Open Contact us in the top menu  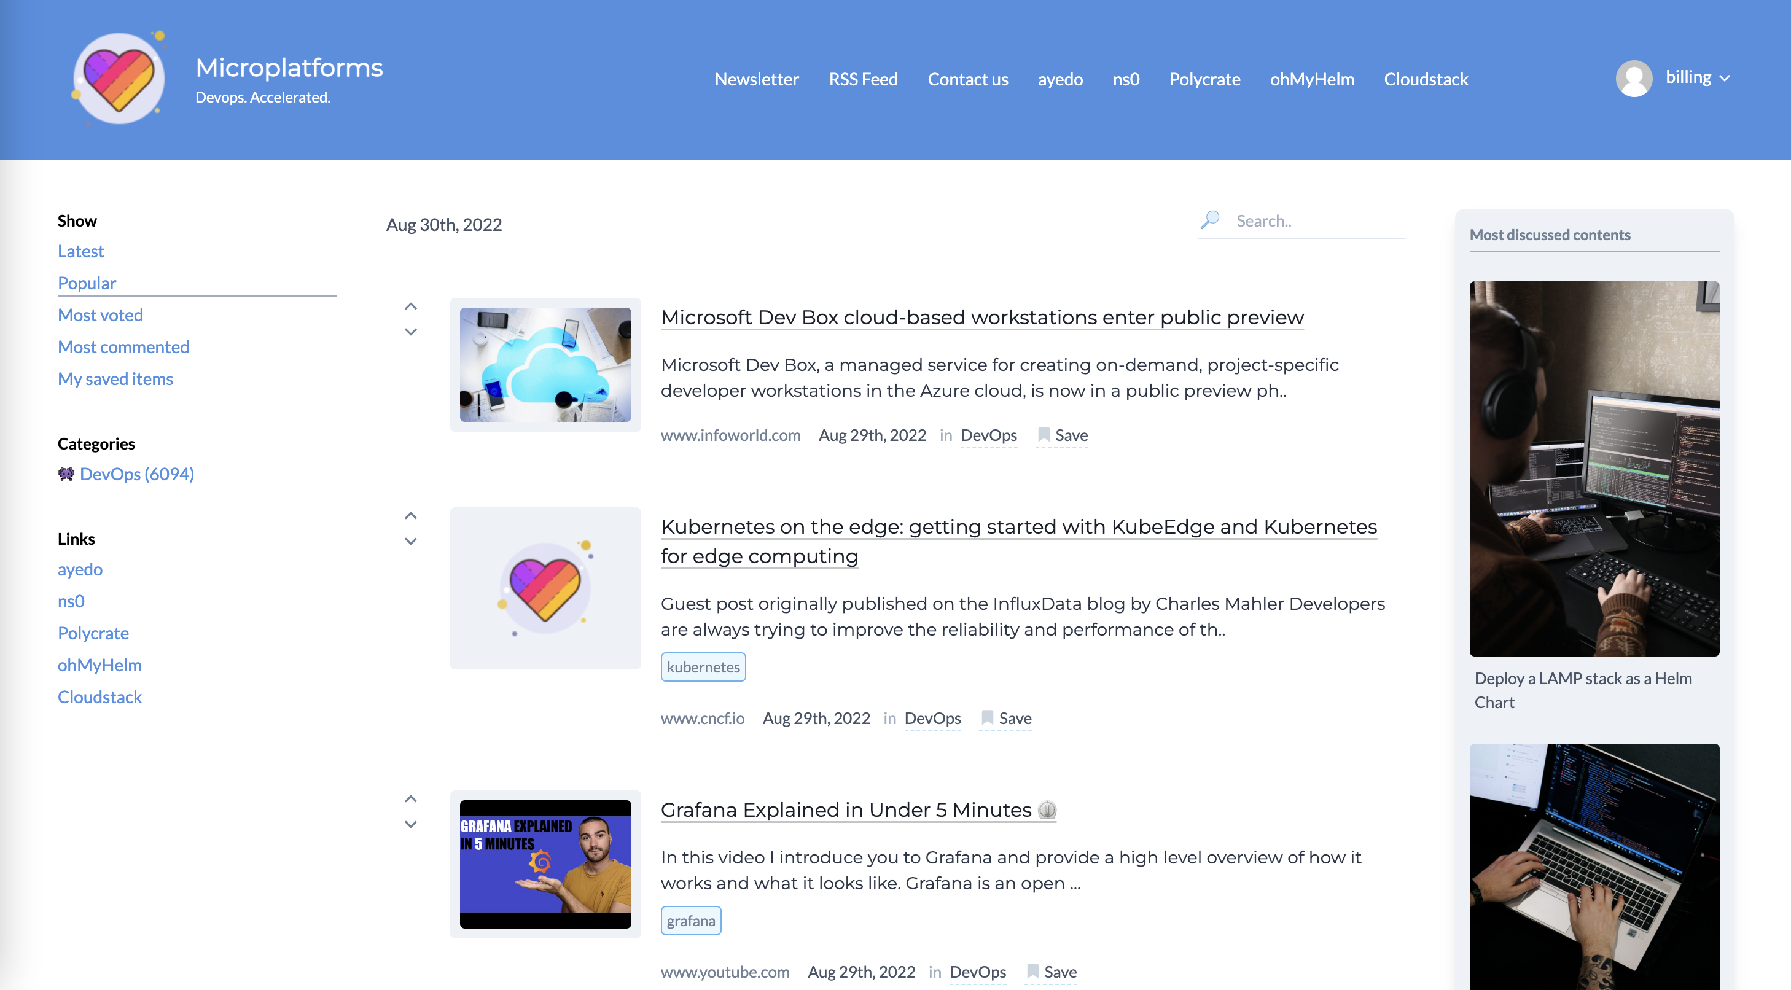[967, 79]
